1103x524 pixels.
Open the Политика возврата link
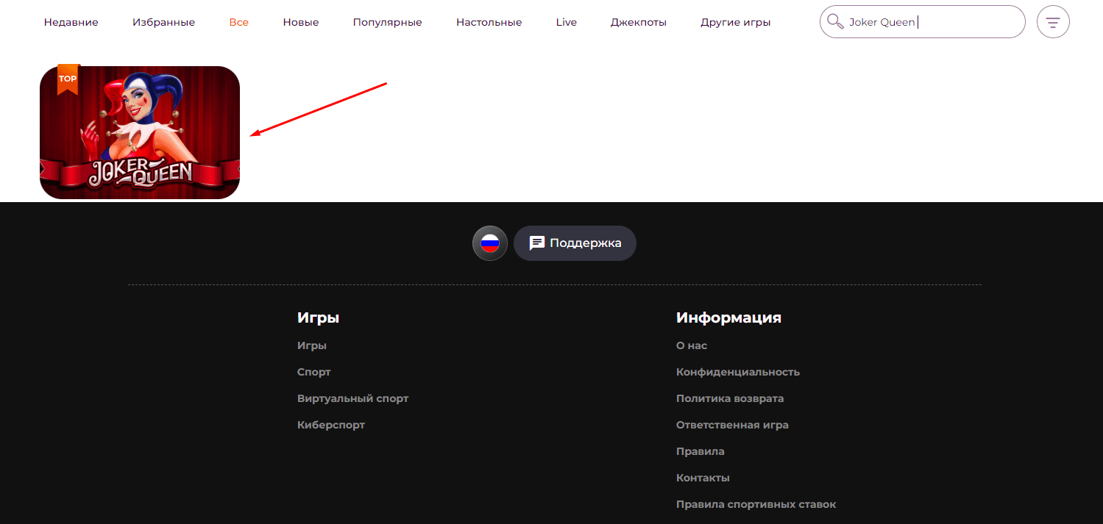pyautogui.click(x=730, y=398)
